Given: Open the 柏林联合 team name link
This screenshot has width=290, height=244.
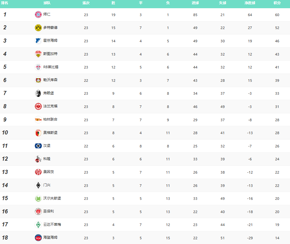Looking at the screenshot, I should (50, 120).
